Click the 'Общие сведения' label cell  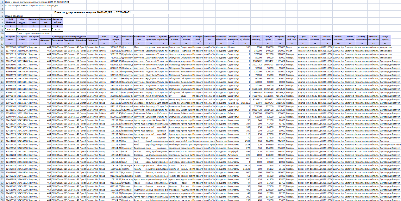(14, 15)
